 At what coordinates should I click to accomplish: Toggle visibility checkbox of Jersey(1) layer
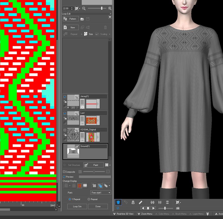65,97
